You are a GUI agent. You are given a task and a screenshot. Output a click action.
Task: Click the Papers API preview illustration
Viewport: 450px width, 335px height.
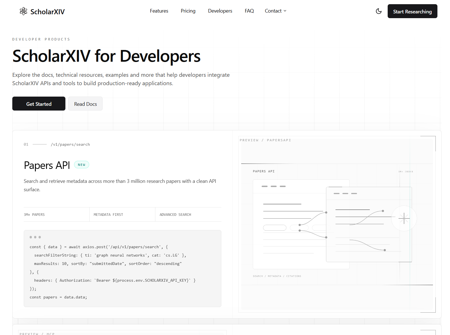[337, 224]
